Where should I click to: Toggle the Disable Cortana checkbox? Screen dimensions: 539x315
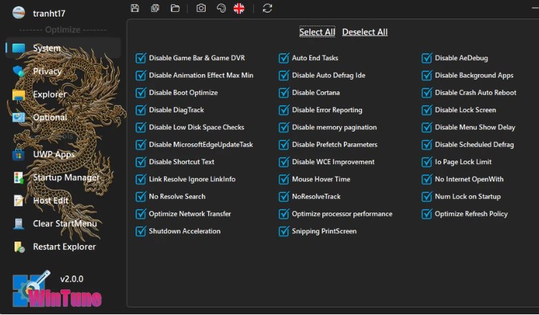[284, 93]
